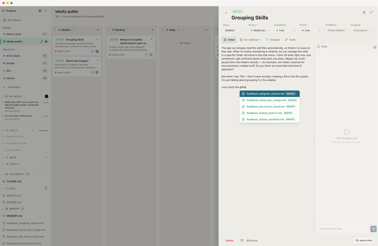
Task: Switch to the AI's Opinion tab
Action: [250, 40]
